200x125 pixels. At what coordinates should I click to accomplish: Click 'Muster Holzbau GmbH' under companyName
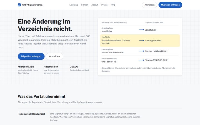(x=112, y=52)
